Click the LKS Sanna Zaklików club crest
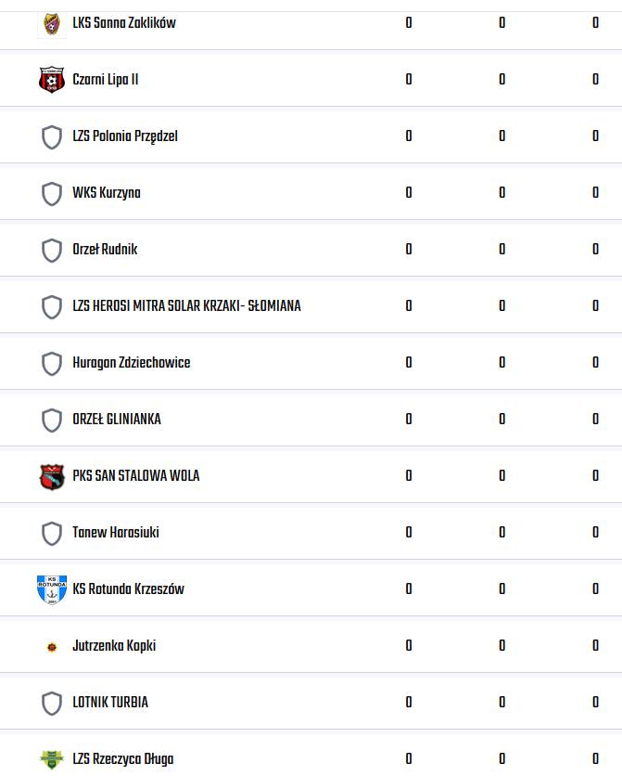 (52, 24)
